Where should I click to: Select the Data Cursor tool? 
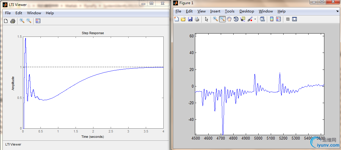pyautogui.click(x=243, y=19)
